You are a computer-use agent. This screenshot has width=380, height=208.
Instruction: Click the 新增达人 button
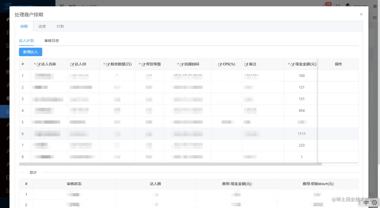pos(31,52)
